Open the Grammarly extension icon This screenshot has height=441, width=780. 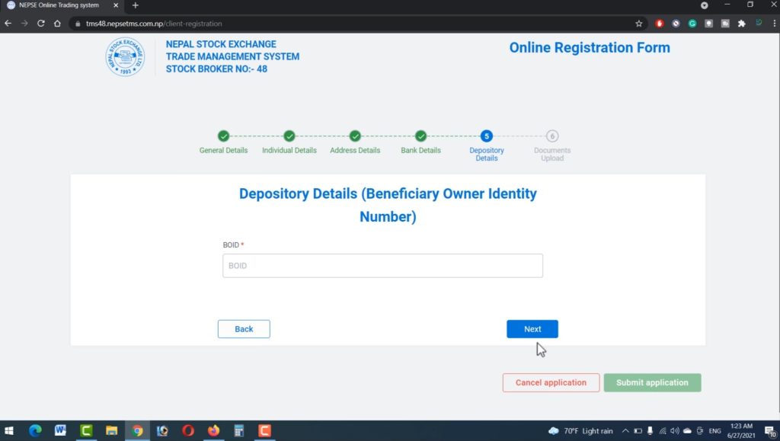click(x=692, y=24)
